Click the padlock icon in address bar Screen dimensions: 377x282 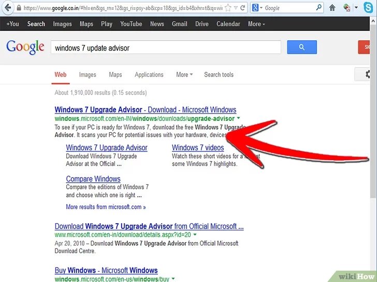(19, 8)
